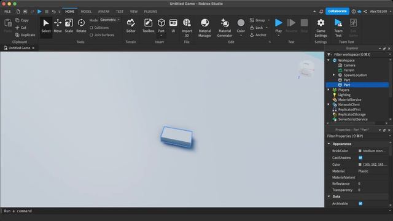This screenshot has width=393, height=221.
Task: Click the quick-access play icon in top bar
Action: point(39,12)
